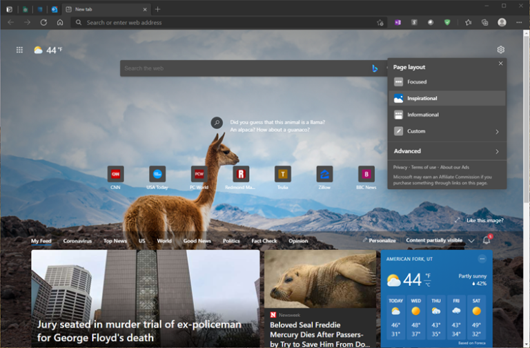
Task: Open the apps grid launcher icon
Action: [x=19, y=50]
